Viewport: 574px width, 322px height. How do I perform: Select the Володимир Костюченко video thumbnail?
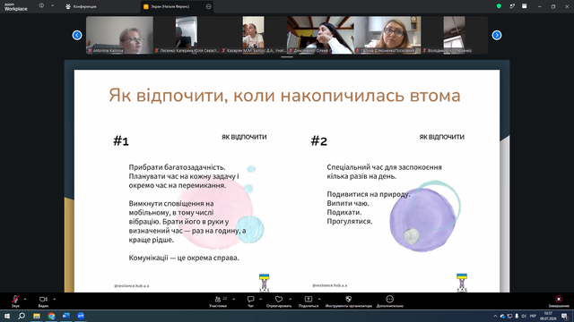click(455, 35)
